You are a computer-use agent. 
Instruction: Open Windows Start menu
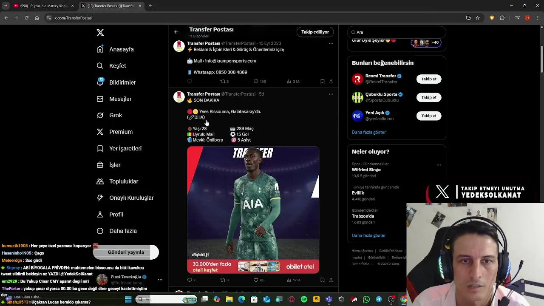pos(128,299)
